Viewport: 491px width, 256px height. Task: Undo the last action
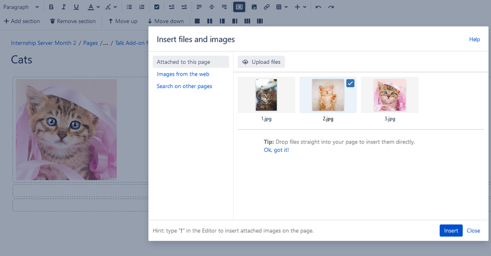click(318, 7)
